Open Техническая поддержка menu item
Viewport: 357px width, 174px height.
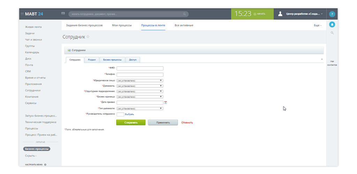coord(40,122)
